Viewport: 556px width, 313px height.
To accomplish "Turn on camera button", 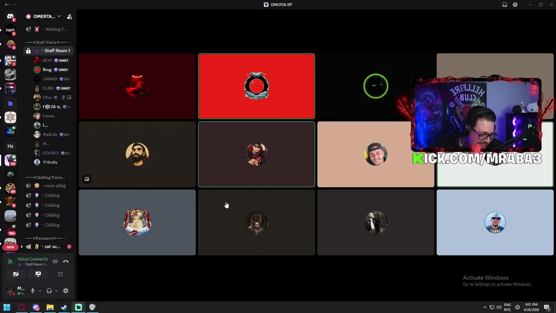I will pos(16,274).
